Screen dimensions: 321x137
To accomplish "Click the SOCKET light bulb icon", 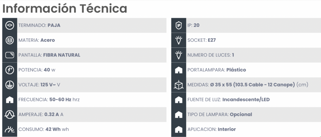I will 179,40.
